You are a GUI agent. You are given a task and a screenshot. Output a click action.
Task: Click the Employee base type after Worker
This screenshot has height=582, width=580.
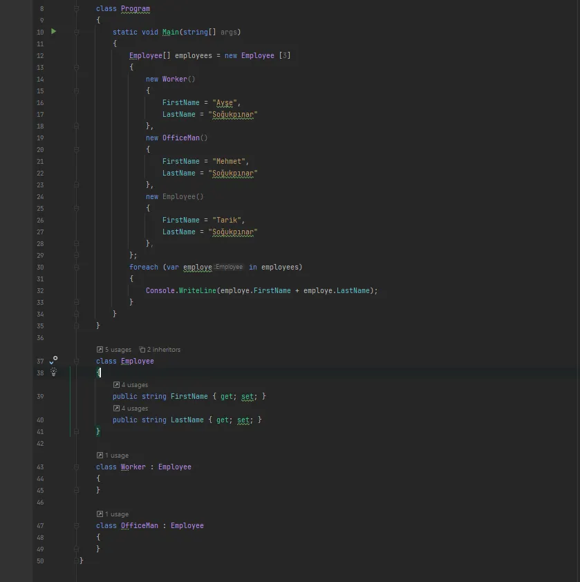tap(174, 467)
